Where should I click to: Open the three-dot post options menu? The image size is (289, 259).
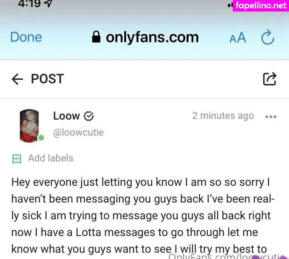click(x=271, y=117)
